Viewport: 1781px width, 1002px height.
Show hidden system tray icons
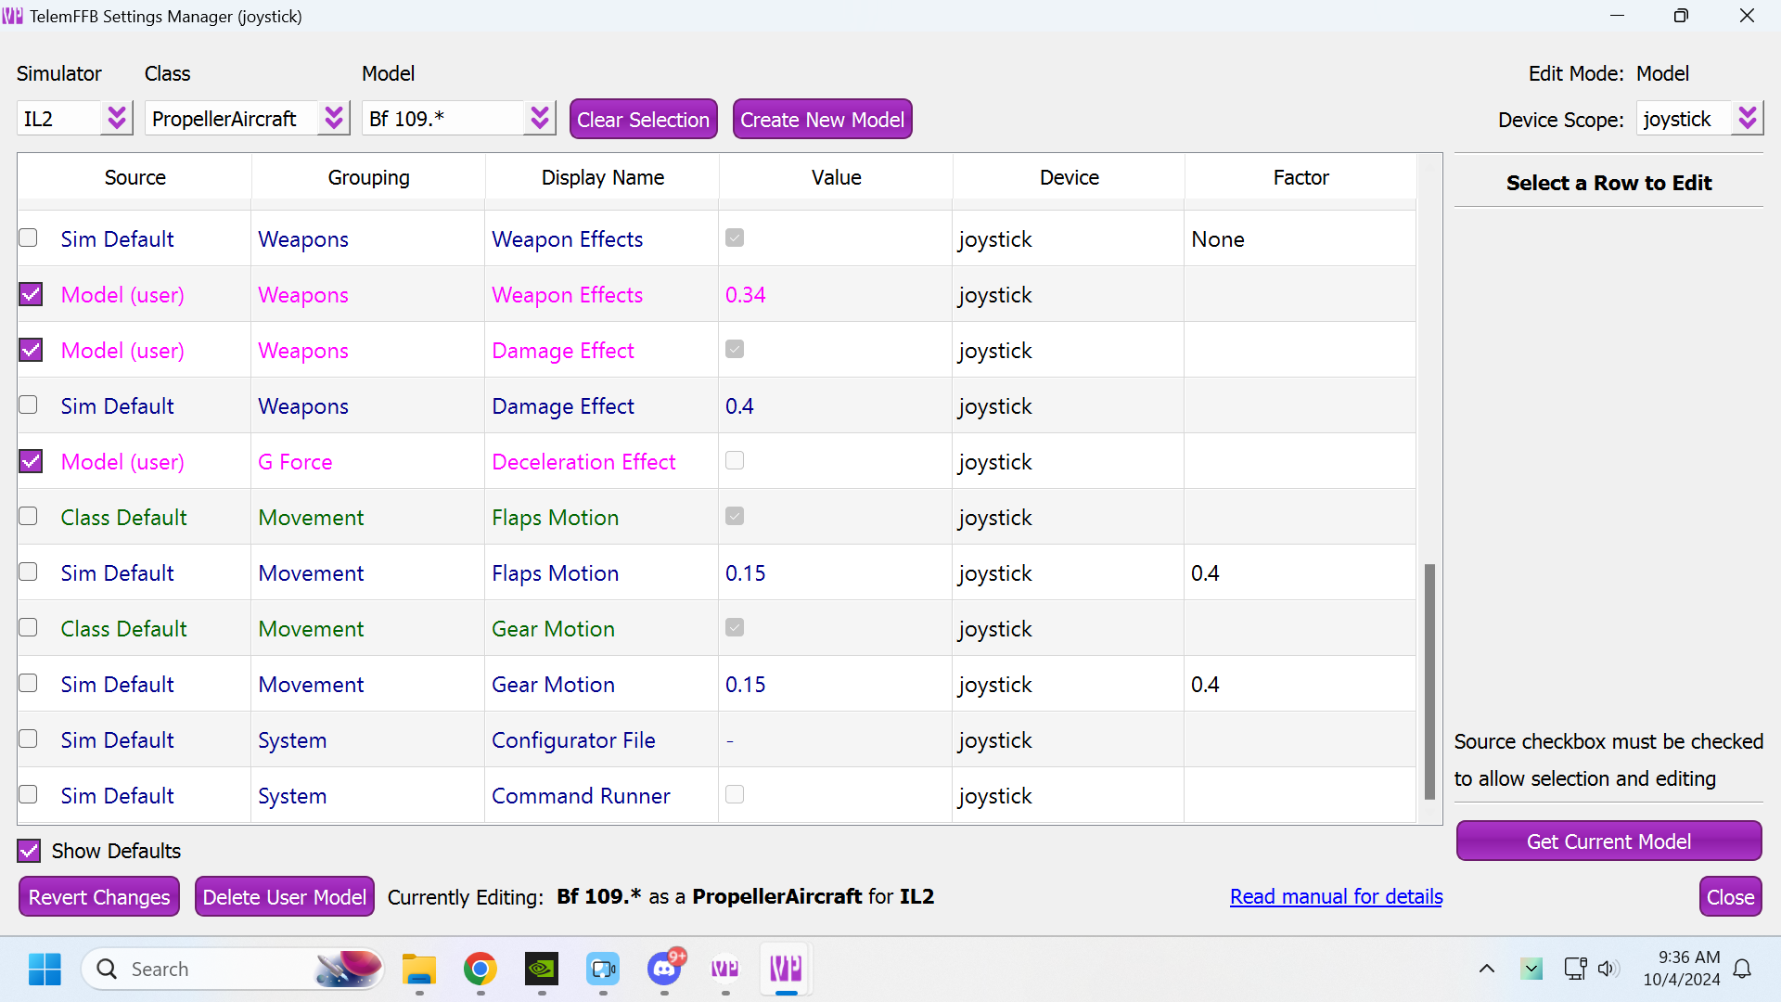1486,970
